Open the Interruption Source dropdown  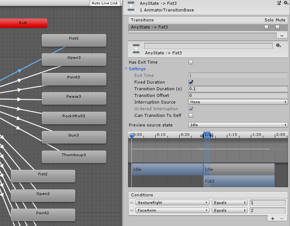click(238, 102)
